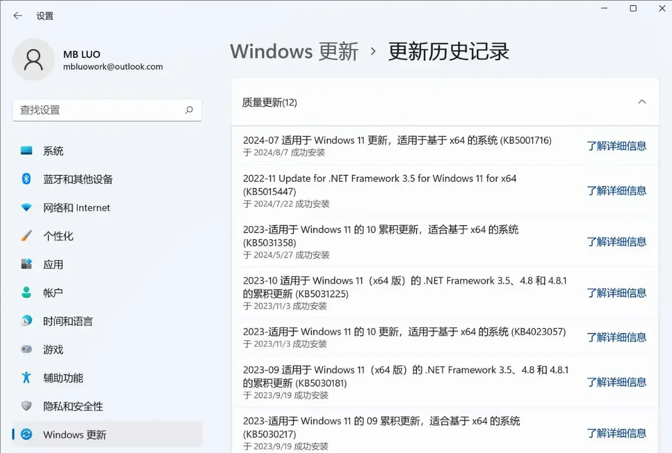Click the 更新历史记录 page heading

pos(449,51)
